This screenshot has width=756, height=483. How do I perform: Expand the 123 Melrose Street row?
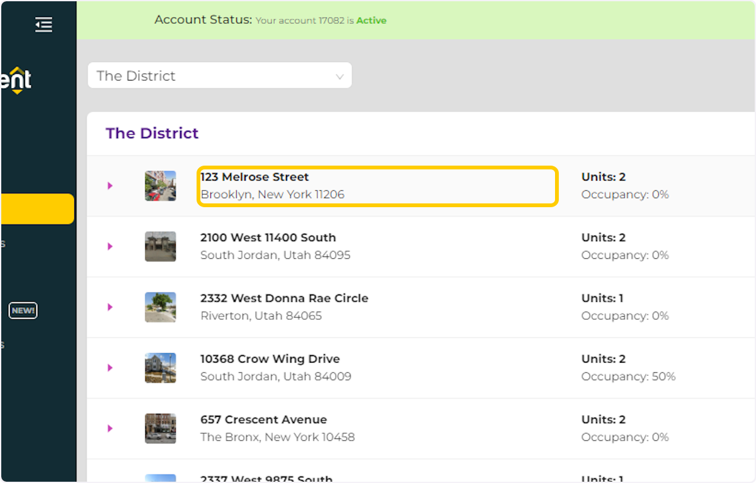pyautogui.click(x=110, y=186)
